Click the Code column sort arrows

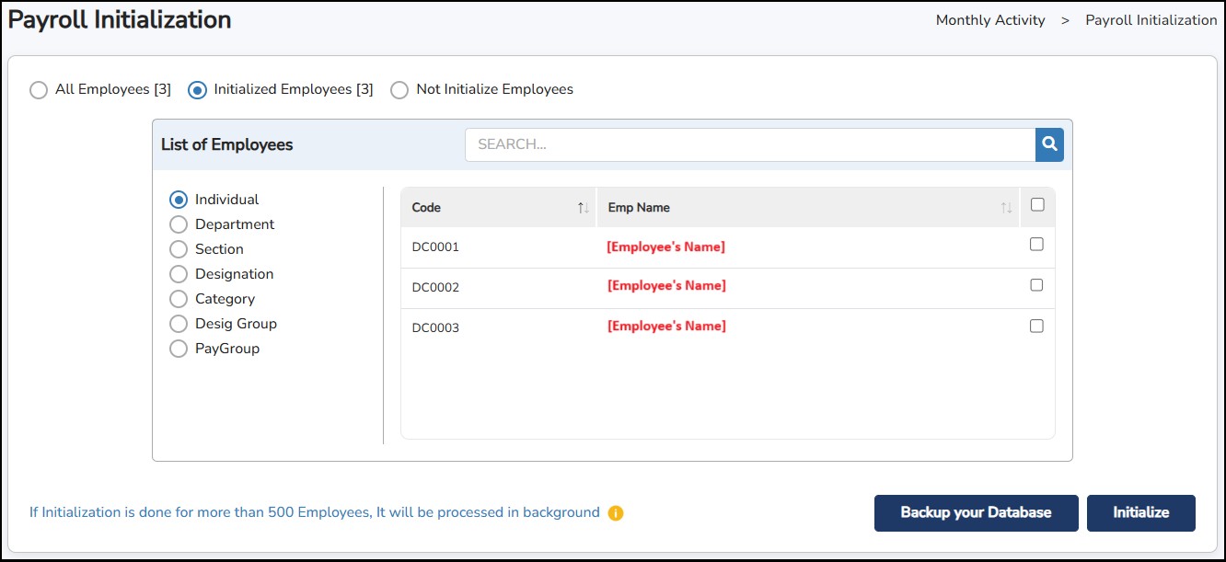click(x=583, y=208)
